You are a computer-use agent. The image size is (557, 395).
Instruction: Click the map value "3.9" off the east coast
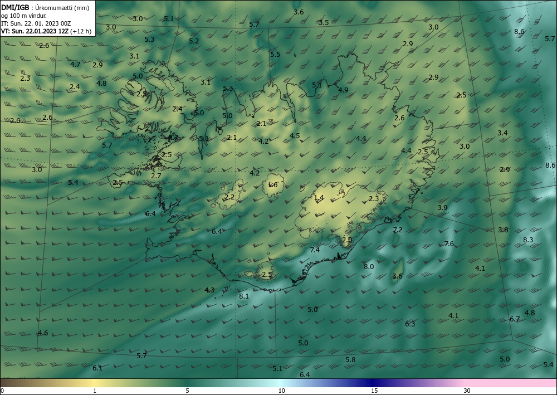[x=442, y=207]
